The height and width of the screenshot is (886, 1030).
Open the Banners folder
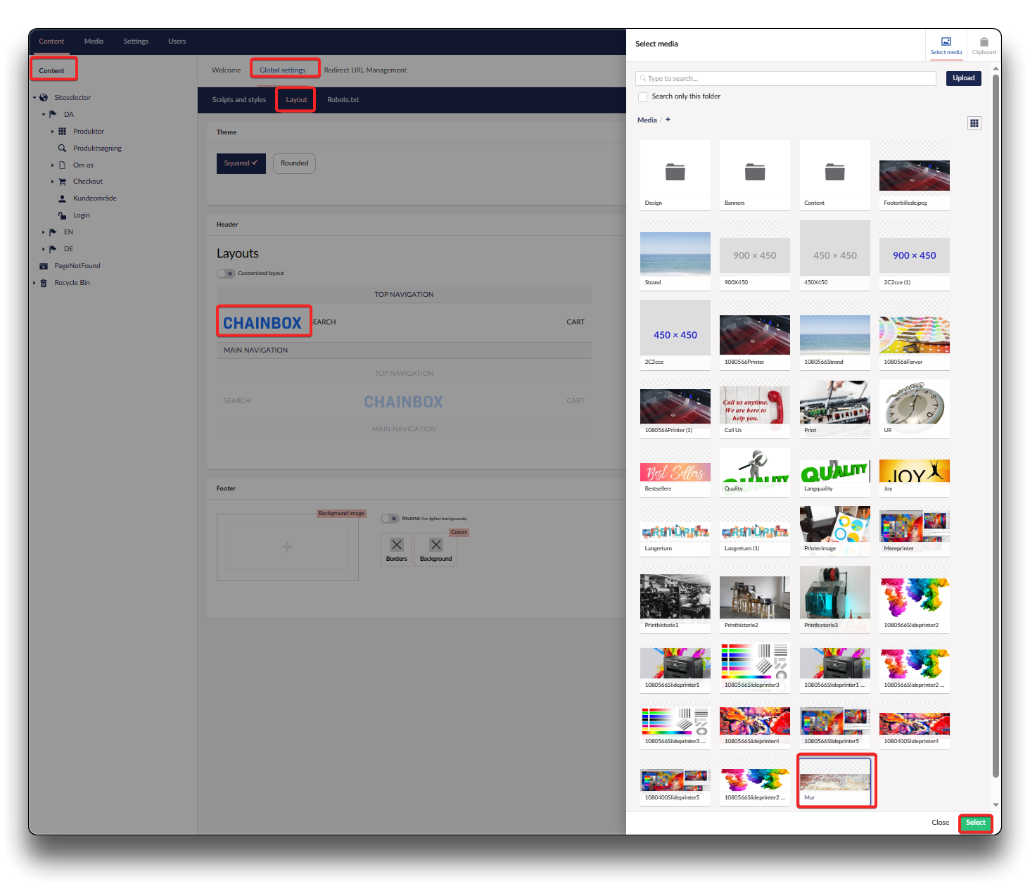pyautogui.click(x=754, y=172)
